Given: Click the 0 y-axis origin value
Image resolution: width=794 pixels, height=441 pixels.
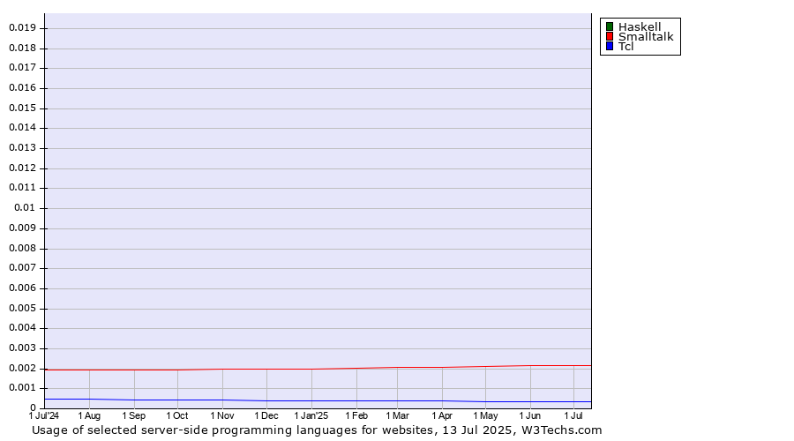Looking at the screenshot, I should [x=33, y=408].
